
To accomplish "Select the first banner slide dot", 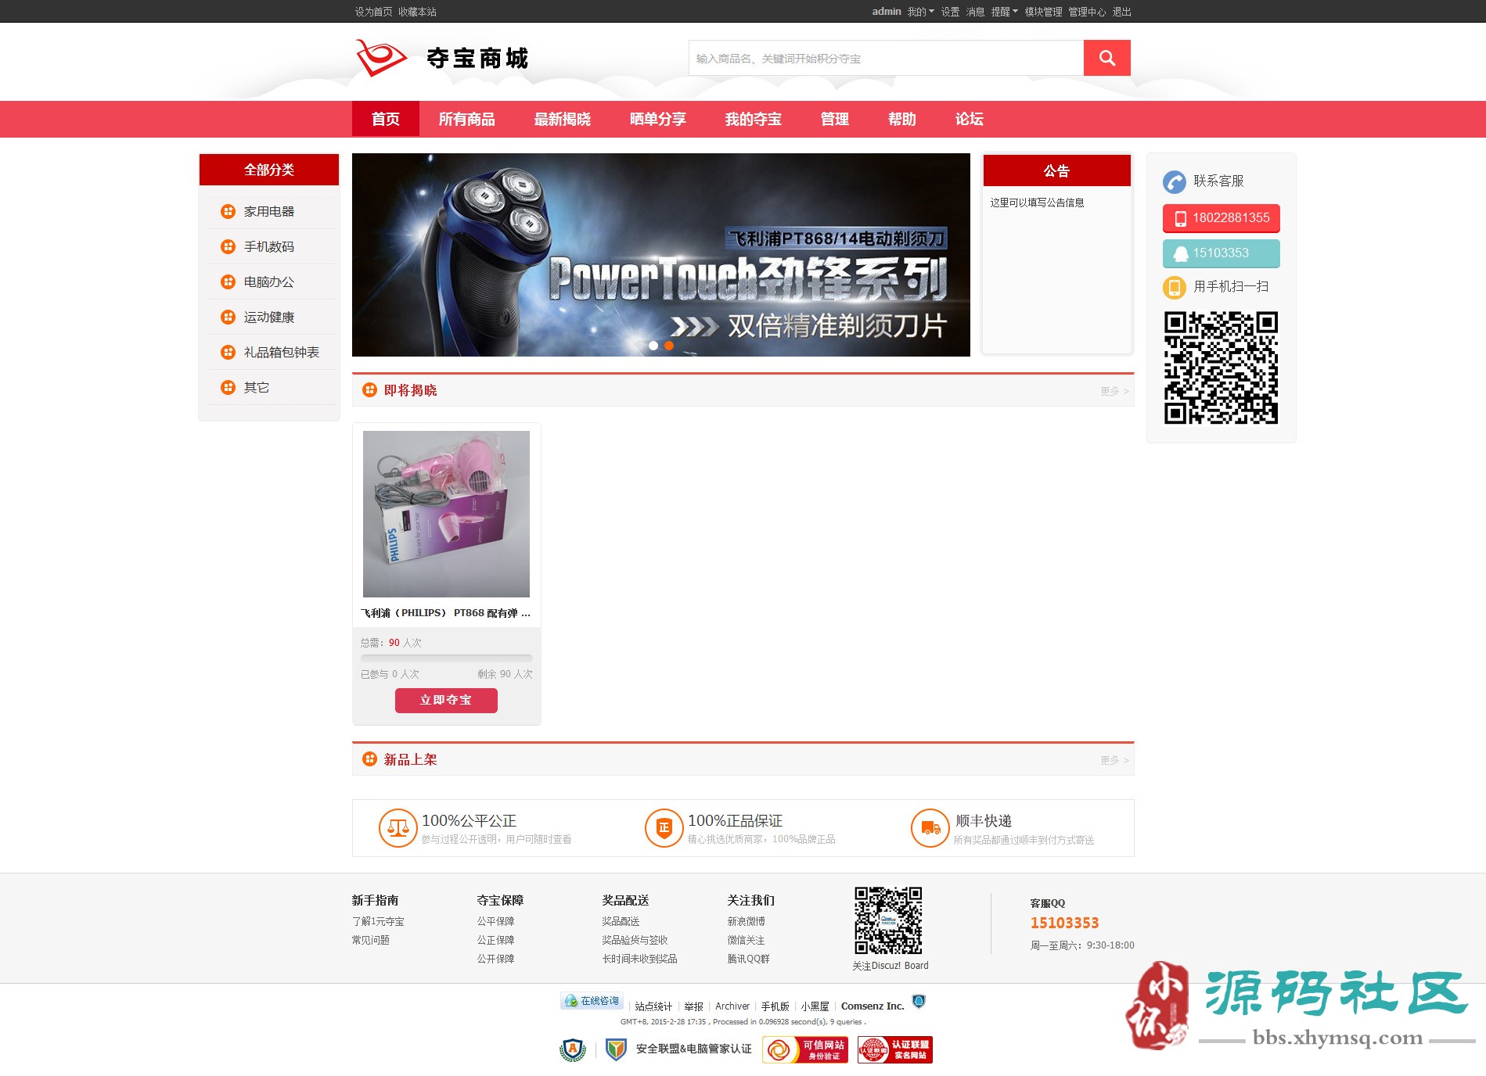I will pos(653,346).
